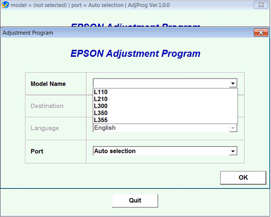Select L110 from model list
The height and width of the screenshot is (217, 271).
coord(165,92)
